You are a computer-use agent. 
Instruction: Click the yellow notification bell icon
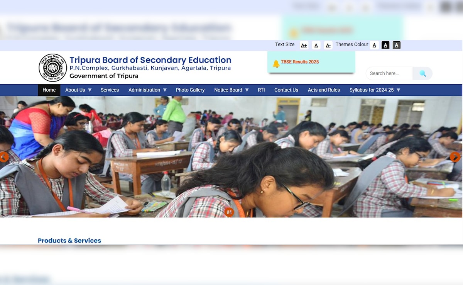pos(276,64)
